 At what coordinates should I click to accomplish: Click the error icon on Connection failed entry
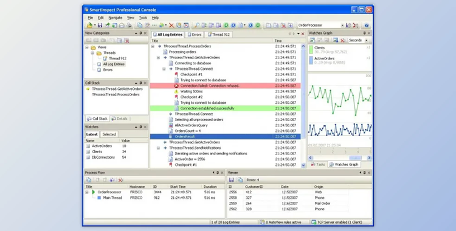pyautogui.click(x=176, y=86)
